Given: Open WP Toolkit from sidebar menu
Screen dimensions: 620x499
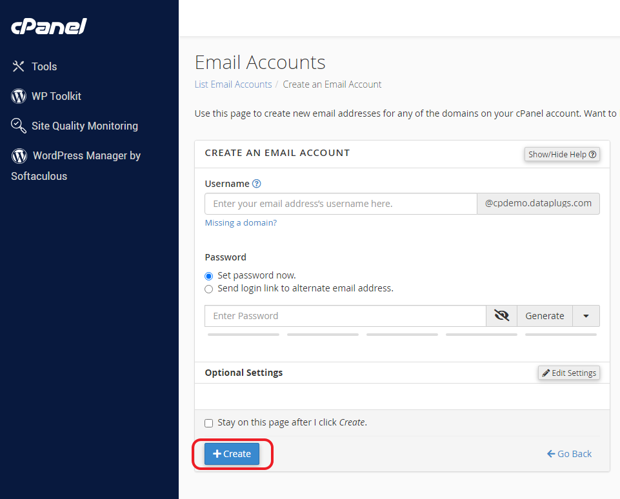Looking at the screenshot, I should click(56, 96).
